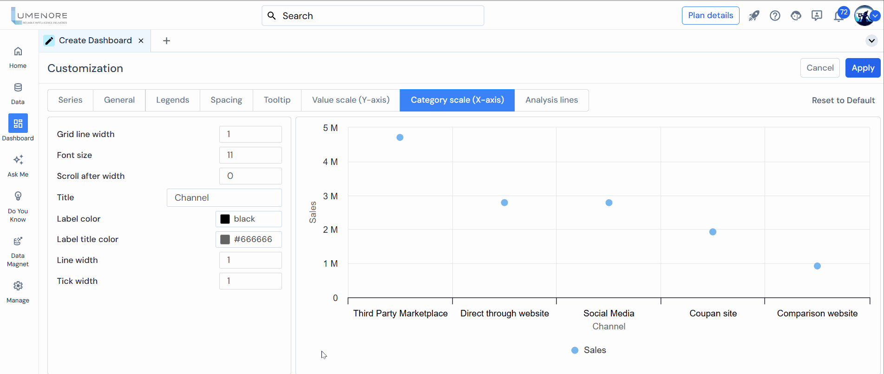Expand the user profile avatar menu

tap(866, 16)
